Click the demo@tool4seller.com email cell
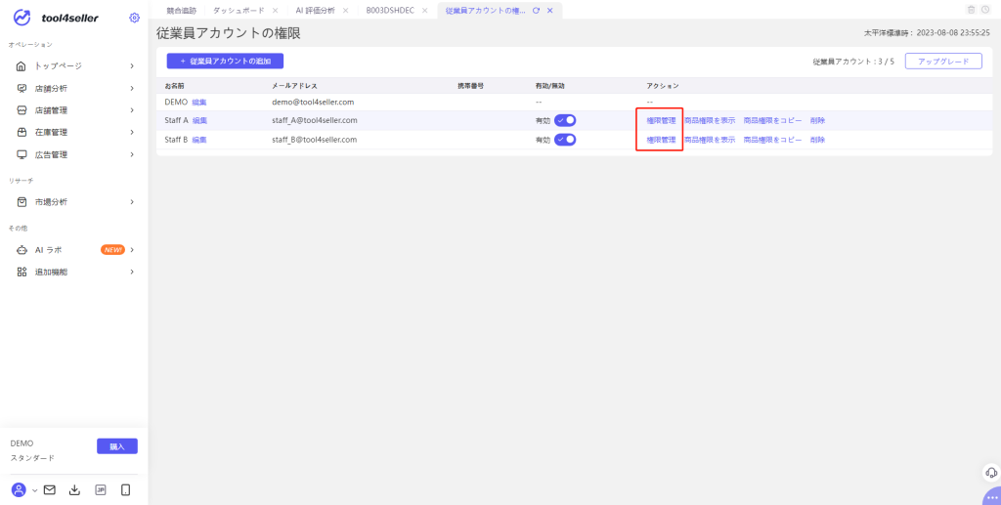This screenshot has height=505, width=1001. click(313, 102)
